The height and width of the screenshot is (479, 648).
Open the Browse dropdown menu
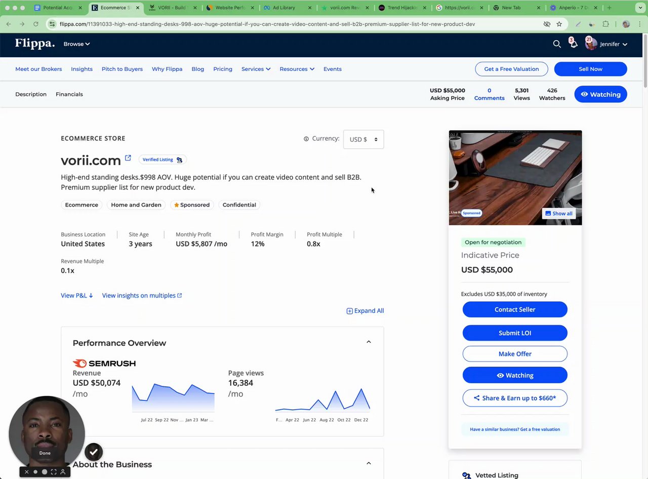pyautogui.click(x=76, y=44)
